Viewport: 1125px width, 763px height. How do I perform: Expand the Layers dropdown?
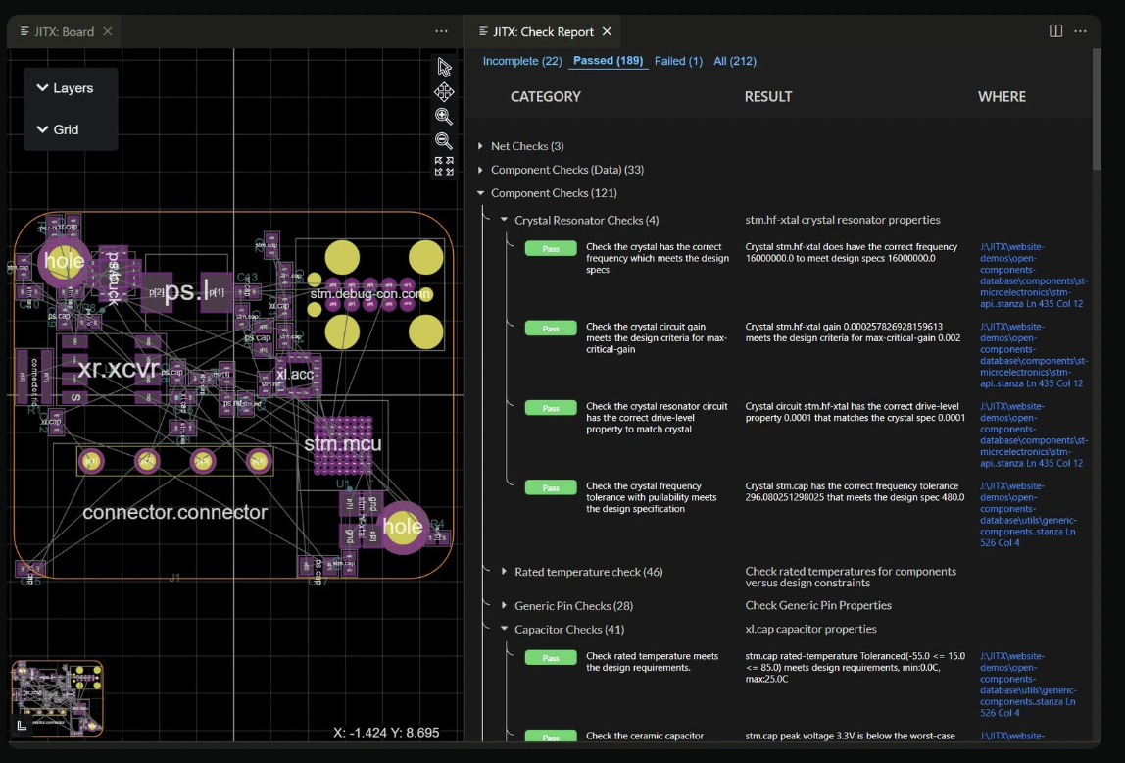(x=65, y=88)
